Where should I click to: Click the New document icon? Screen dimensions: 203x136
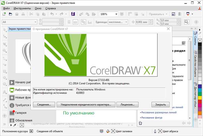(4, 14)
